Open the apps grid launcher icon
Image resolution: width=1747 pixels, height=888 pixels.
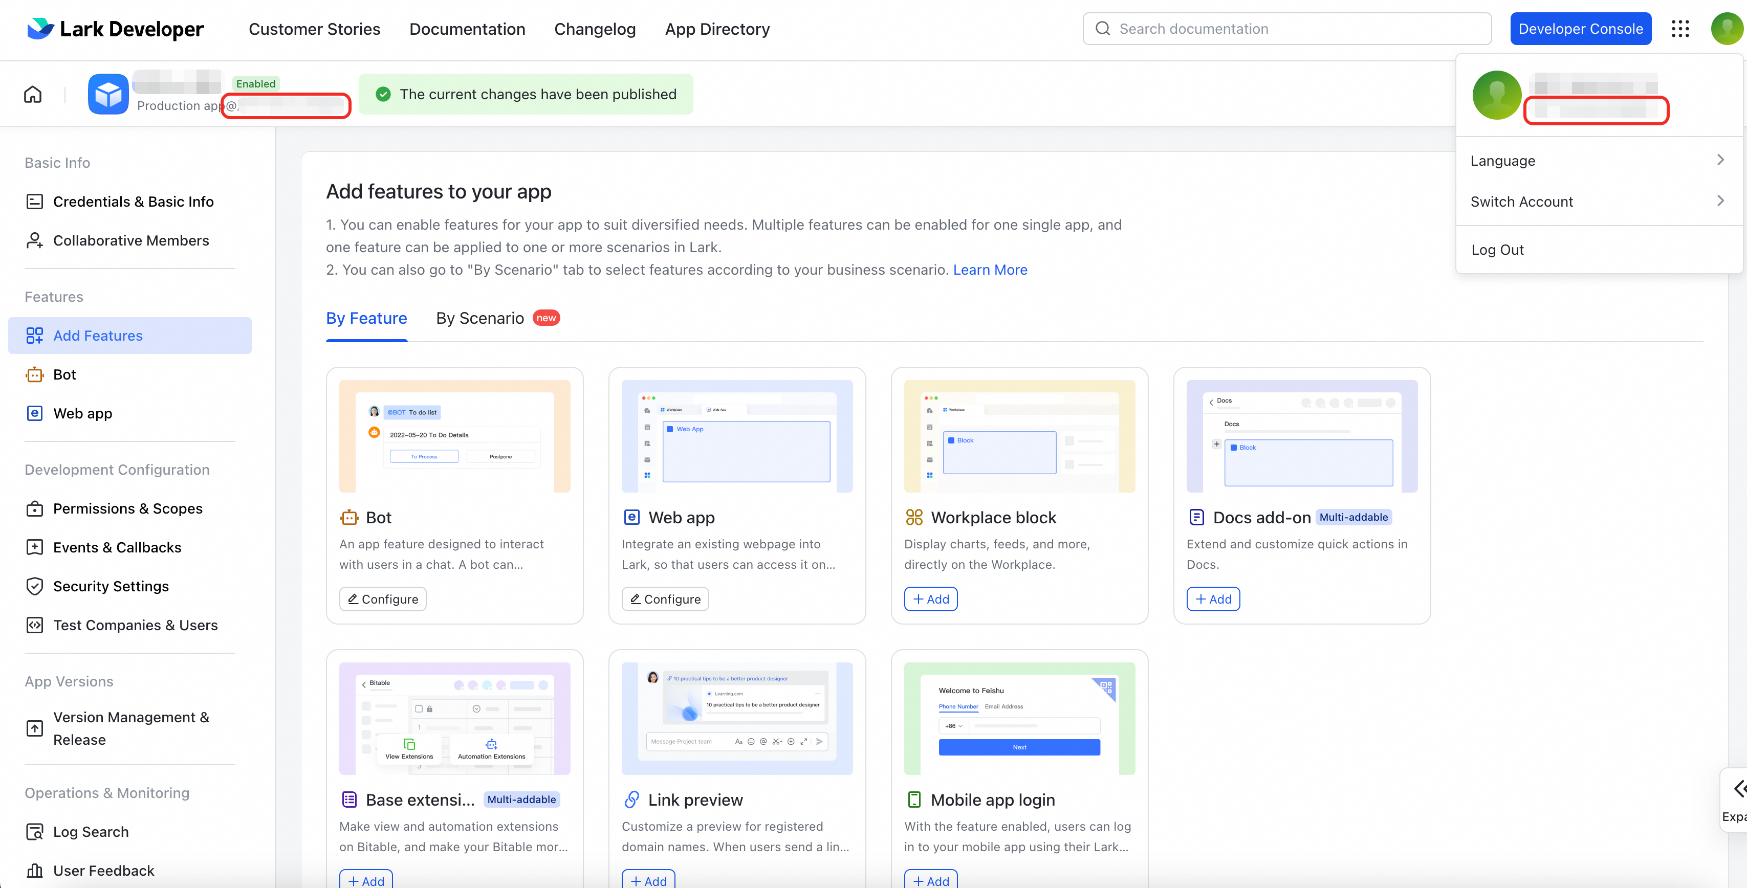(x=1680, y=29)
